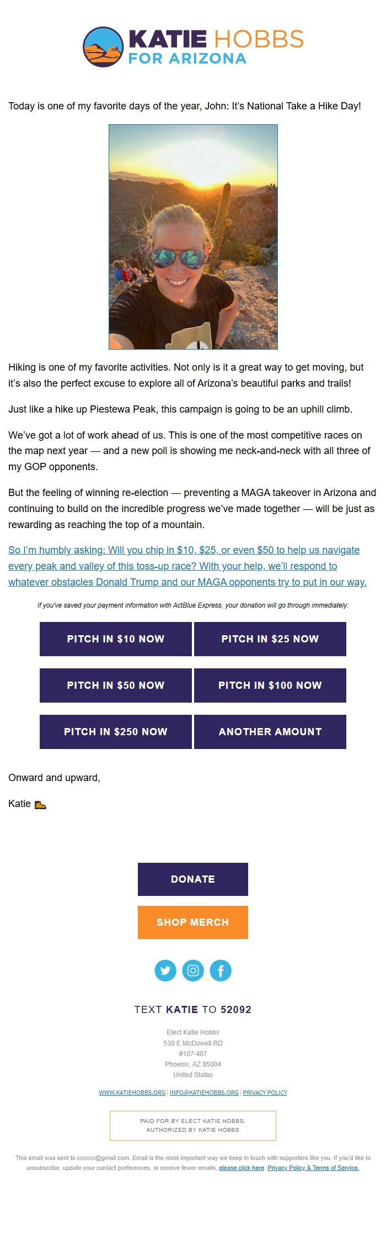Choose Another Amount to donate
This screenshot has height=1250, width=386.
point(270,731)
